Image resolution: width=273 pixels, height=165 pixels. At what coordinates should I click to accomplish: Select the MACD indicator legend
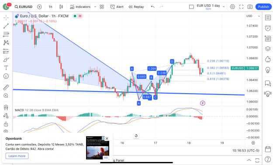click(x=37, y=110)
